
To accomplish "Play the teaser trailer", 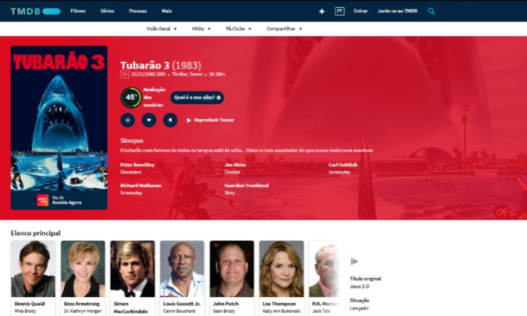I will (x=210, y=120).
